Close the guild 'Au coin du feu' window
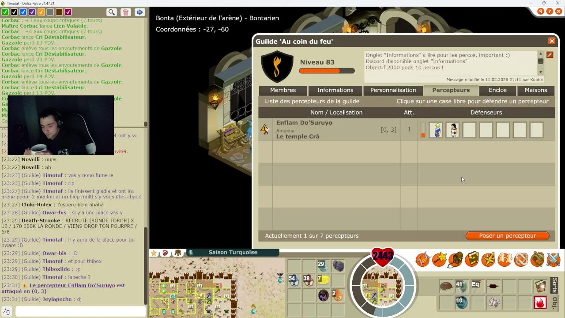This screenshot has height=318, width=565. tap(552, 41)
